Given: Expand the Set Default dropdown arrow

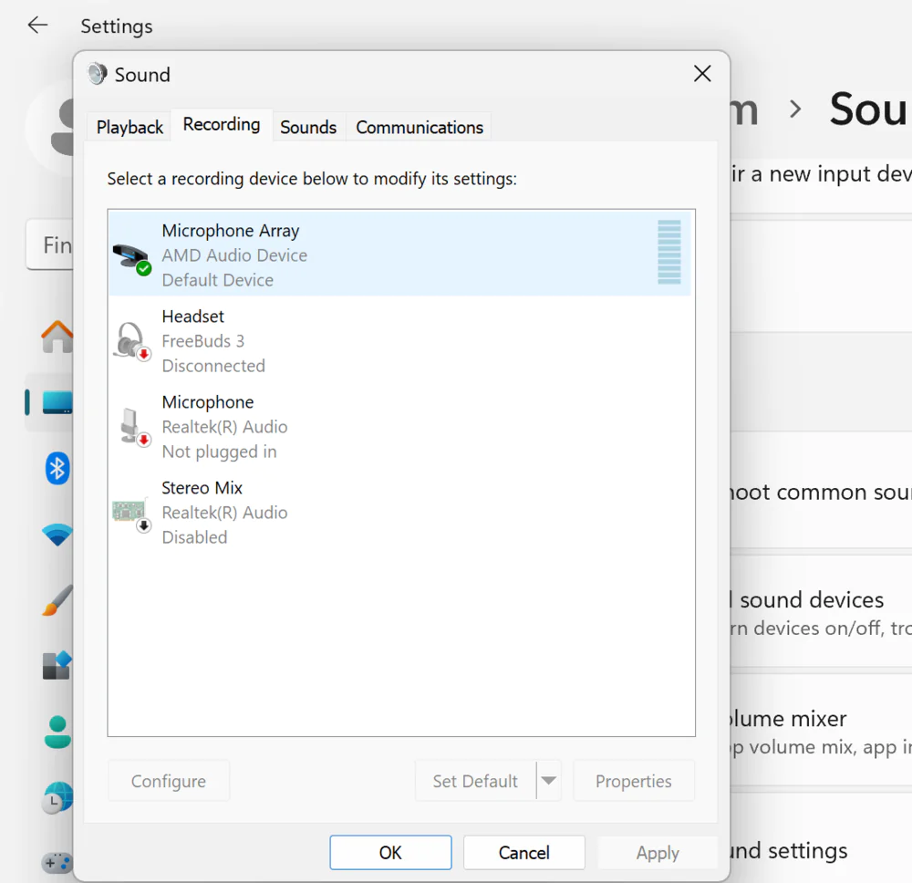Looking at the screenshot, I should (x=548, y=781).
